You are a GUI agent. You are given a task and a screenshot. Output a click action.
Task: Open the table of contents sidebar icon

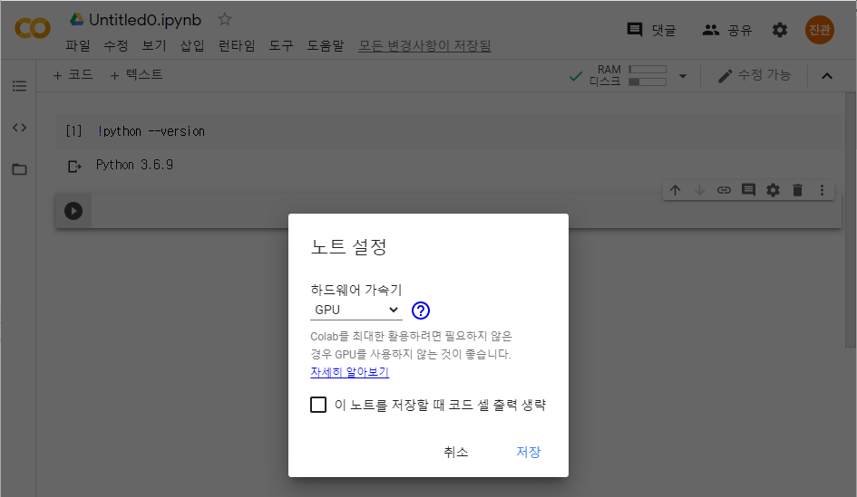(19, 86)
